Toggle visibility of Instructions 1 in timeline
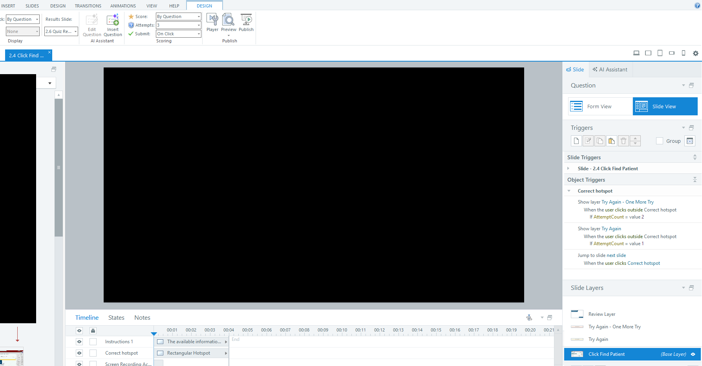Viewport: 702px width, 366px height. pos(79,342)
